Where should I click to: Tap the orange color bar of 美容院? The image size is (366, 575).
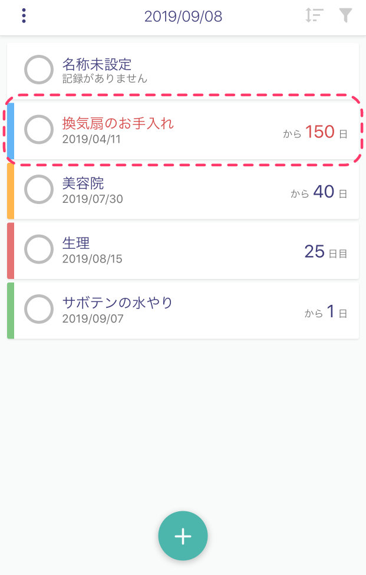(11, 190)
